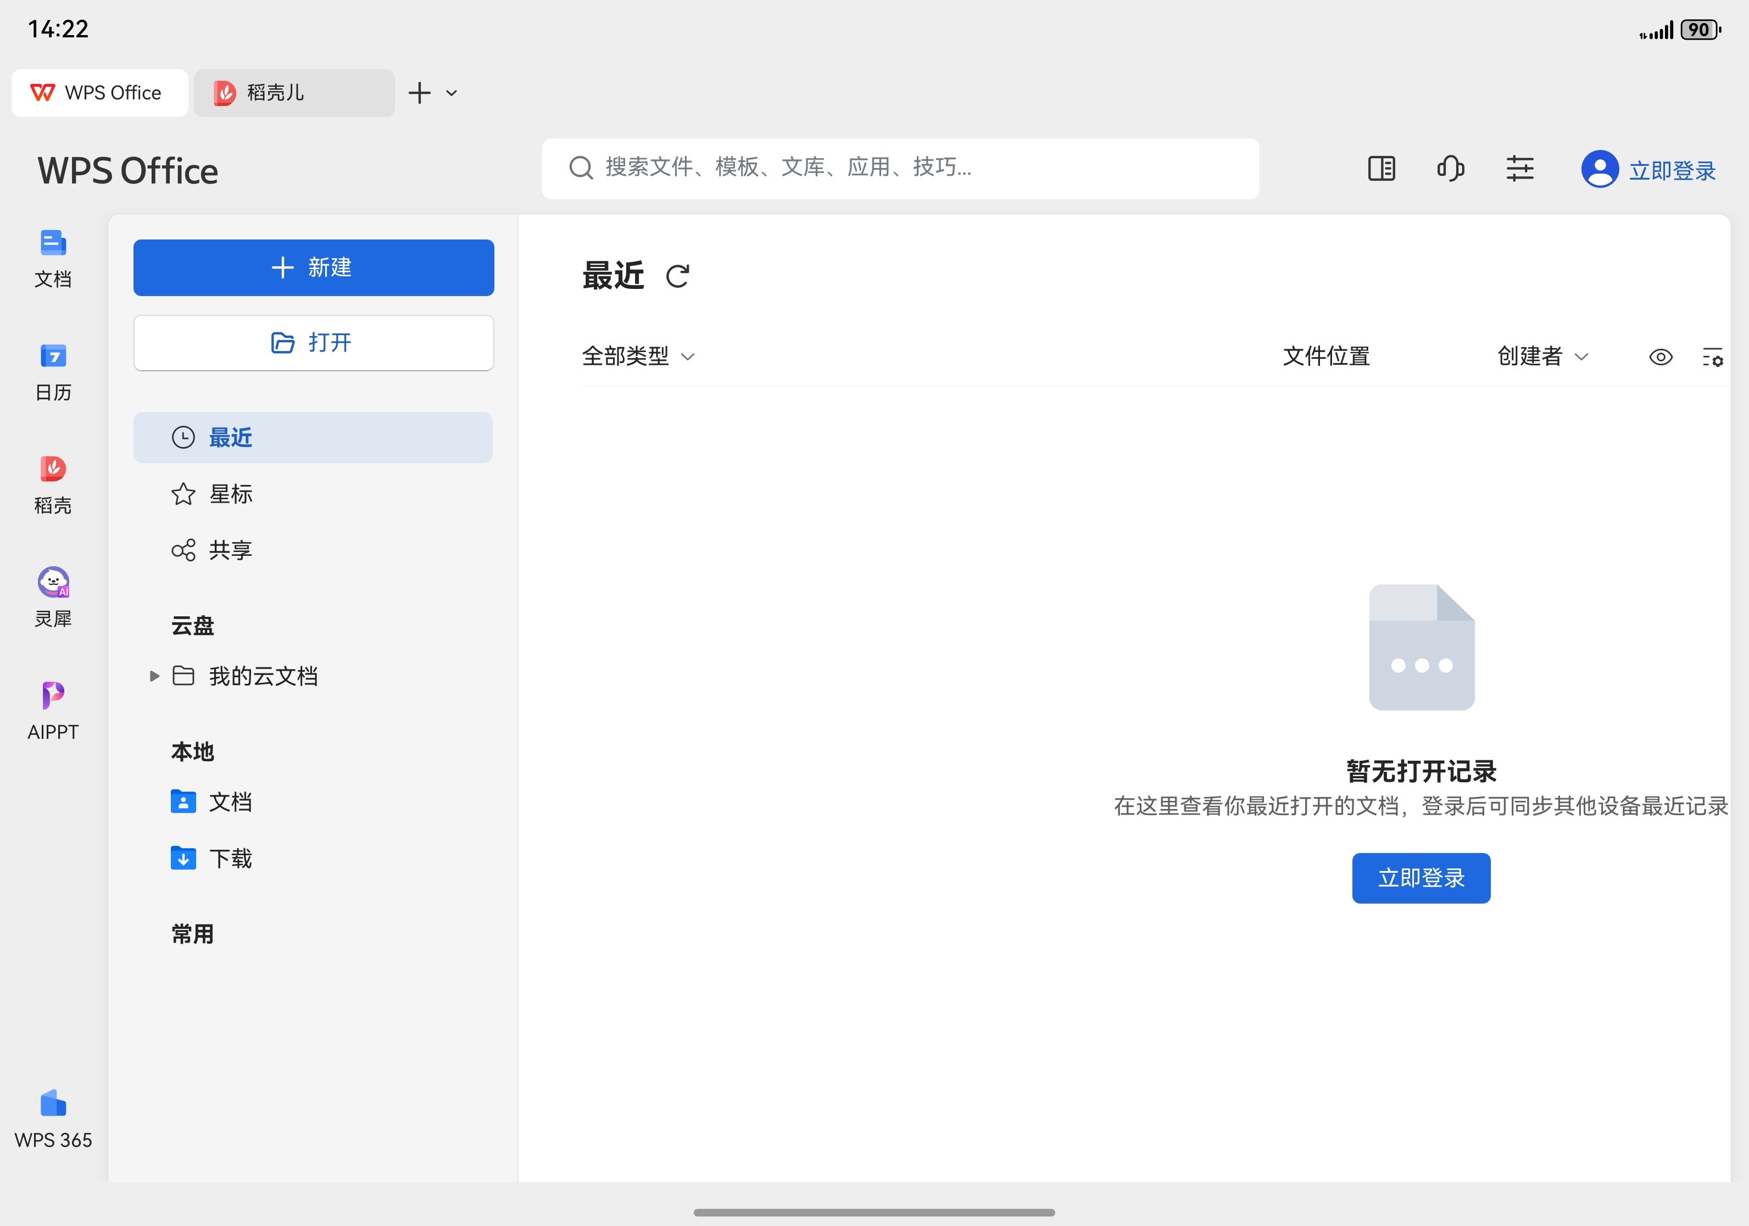Viewport: 1749px width, 1226px height.
Task: Click the search magnifier icon
Action: (x=581, y=168)
